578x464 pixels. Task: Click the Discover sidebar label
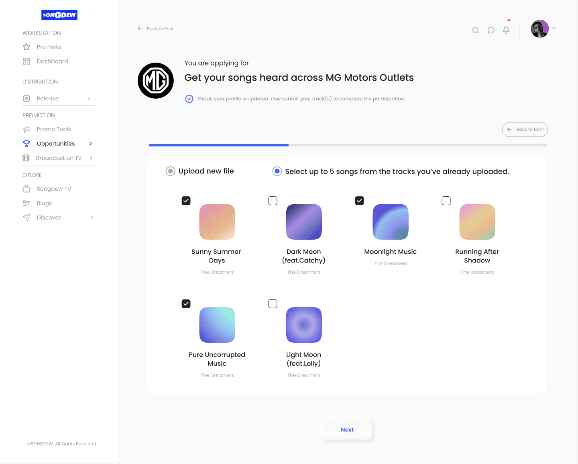pyautogui.click(x=49, y=218)
